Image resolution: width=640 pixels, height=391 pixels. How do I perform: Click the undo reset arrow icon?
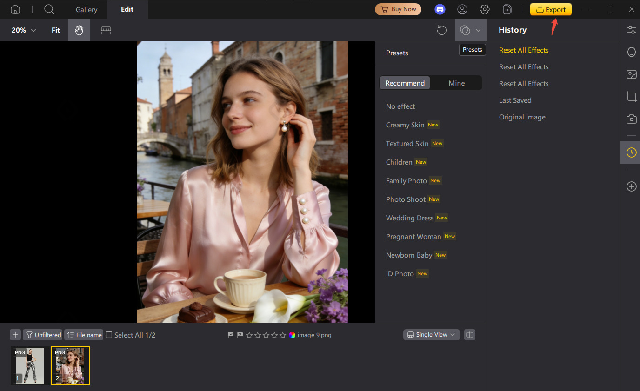[441, 30]
